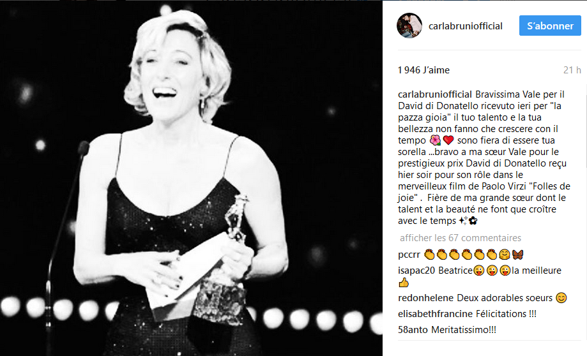View the 1 946 J'aime likes list
Image resolution: width=587 pixels, height=356 pixels.
click(x=423, y=70)
